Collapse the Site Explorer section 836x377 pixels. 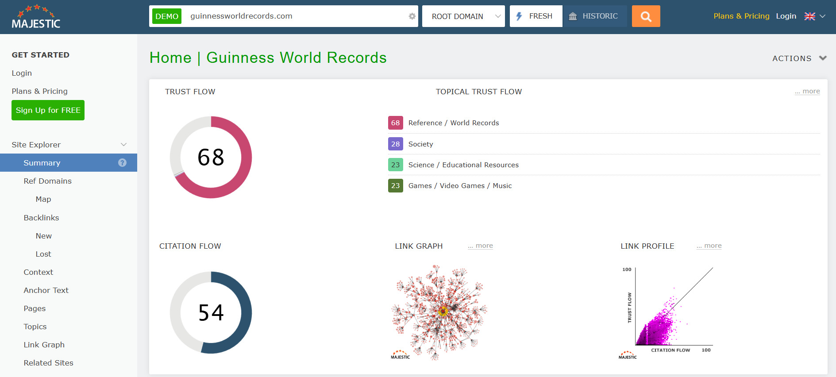pyautogui.click(x=123, y=145)
